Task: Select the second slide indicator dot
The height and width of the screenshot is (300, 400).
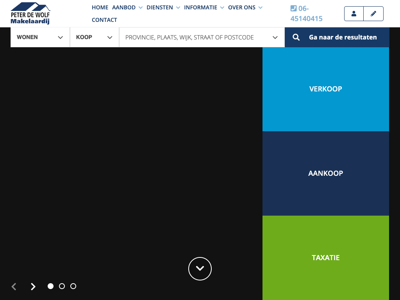Action: pos(62,286)
